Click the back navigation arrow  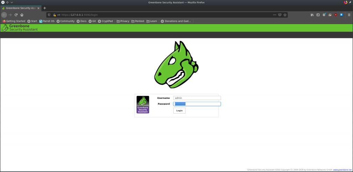point(4,15)
